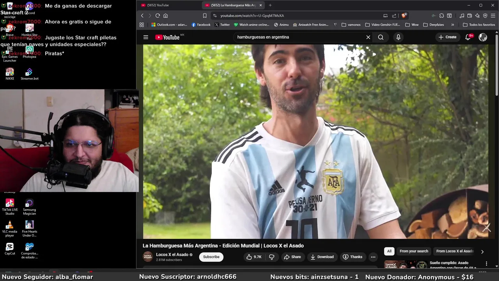Open a new browser tab
Screen dimensions: 499x281
(270, 5)
